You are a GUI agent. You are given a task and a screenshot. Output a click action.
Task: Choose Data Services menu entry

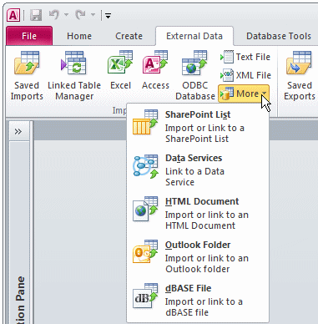click(198, 170)
